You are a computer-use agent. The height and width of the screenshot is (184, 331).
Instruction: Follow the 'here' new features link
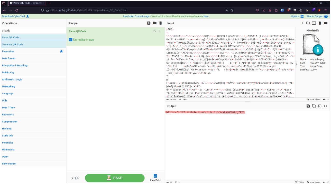coord(206,16)
